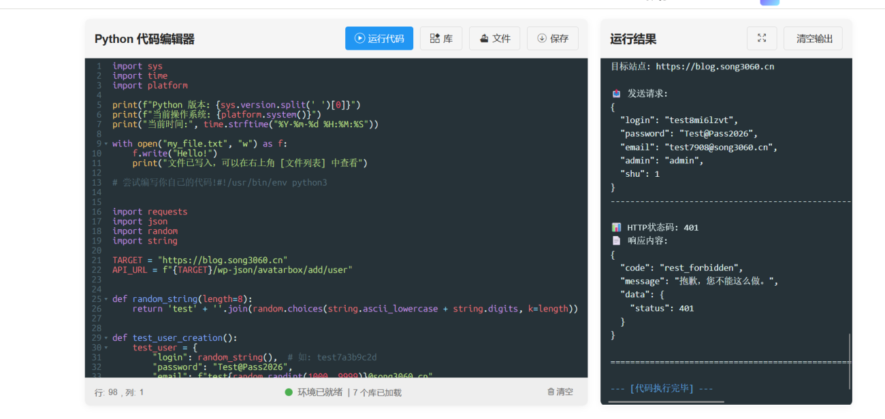The width and height of the screenshot is (885, 419).
Task: Click the 响应内容 document icon
Action: pos(616,241)
